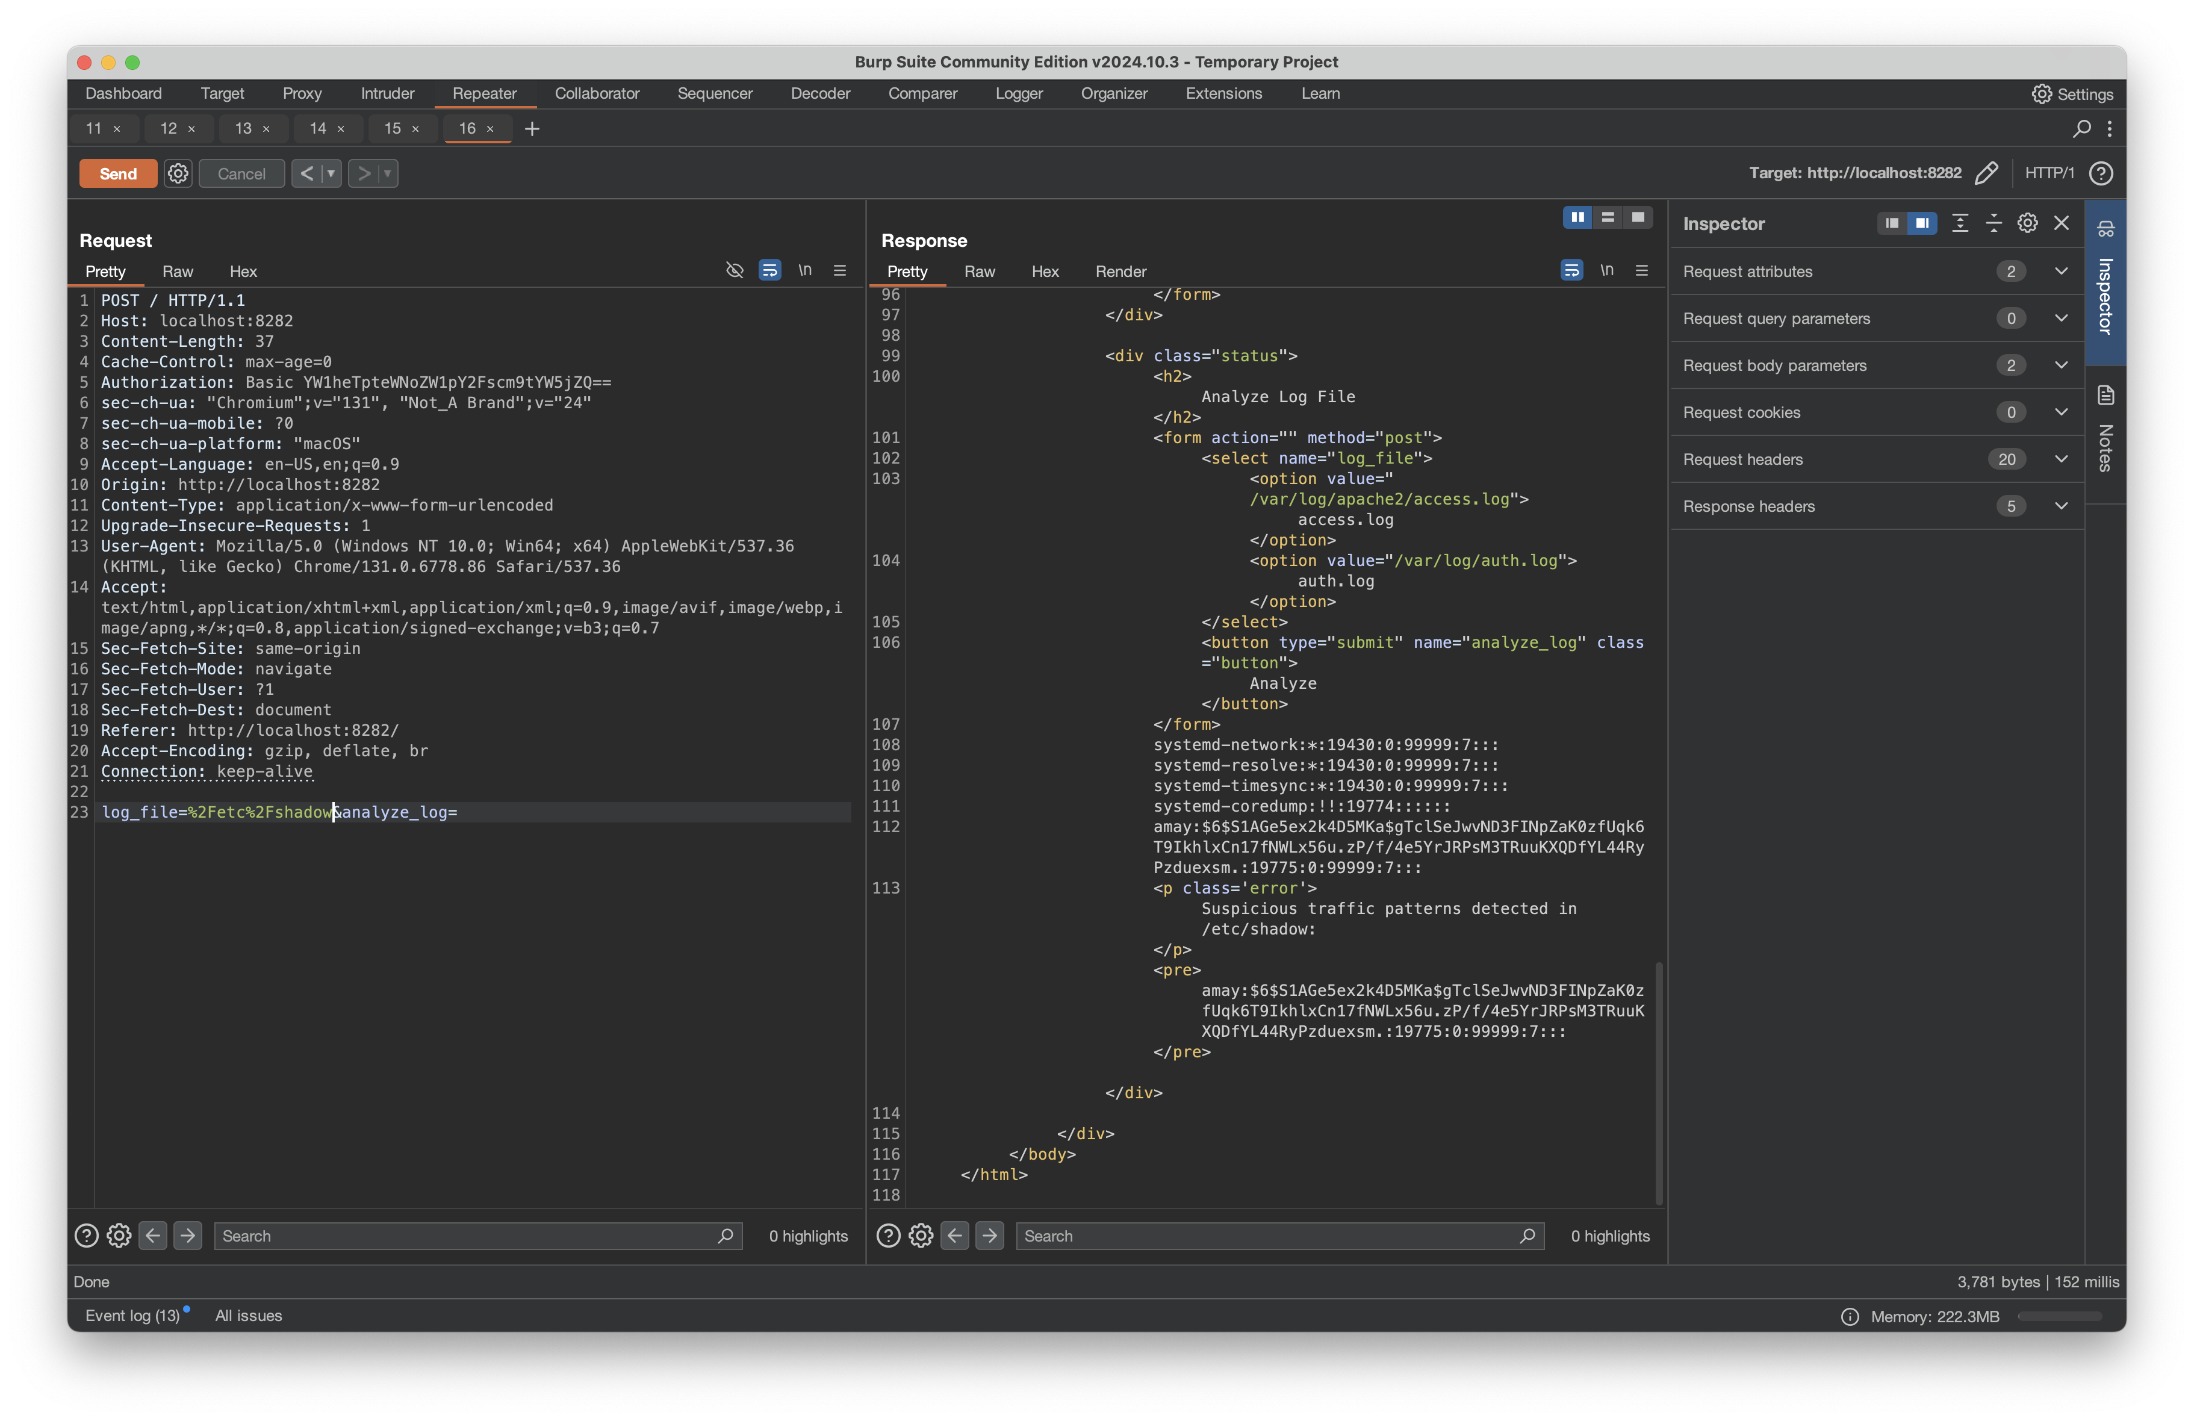
Task: Open the Inspector settings gear
Action: (x=2027, y=223)
